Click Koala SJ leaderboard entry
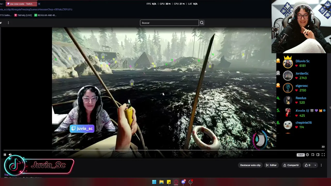The height and width of the screenshot is (186, 331). [x=311, y=110]
